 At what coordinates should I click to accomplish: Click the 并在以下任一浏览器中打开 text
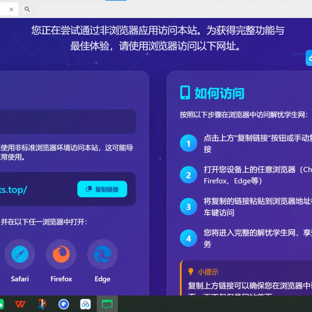click(x=44, y=222)
